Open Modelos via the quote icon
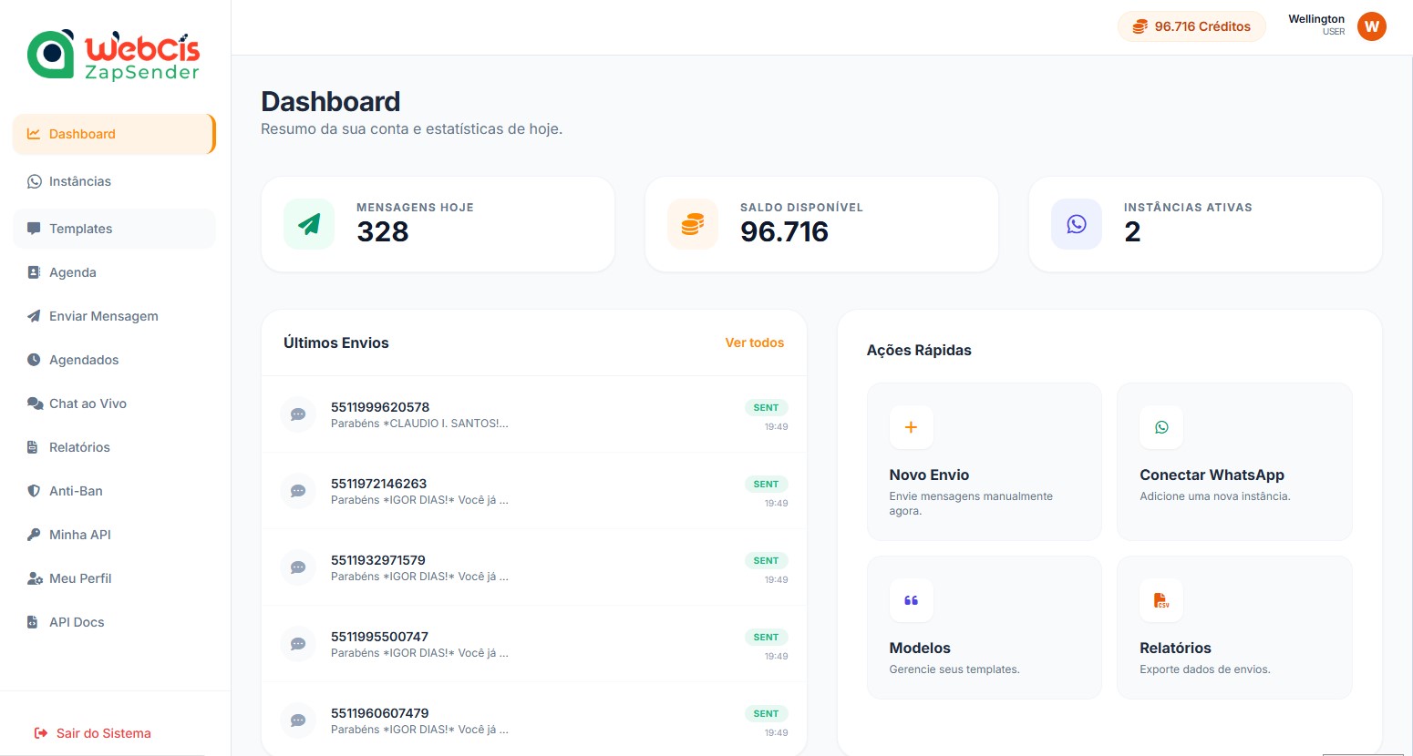 tap(911, 600)
